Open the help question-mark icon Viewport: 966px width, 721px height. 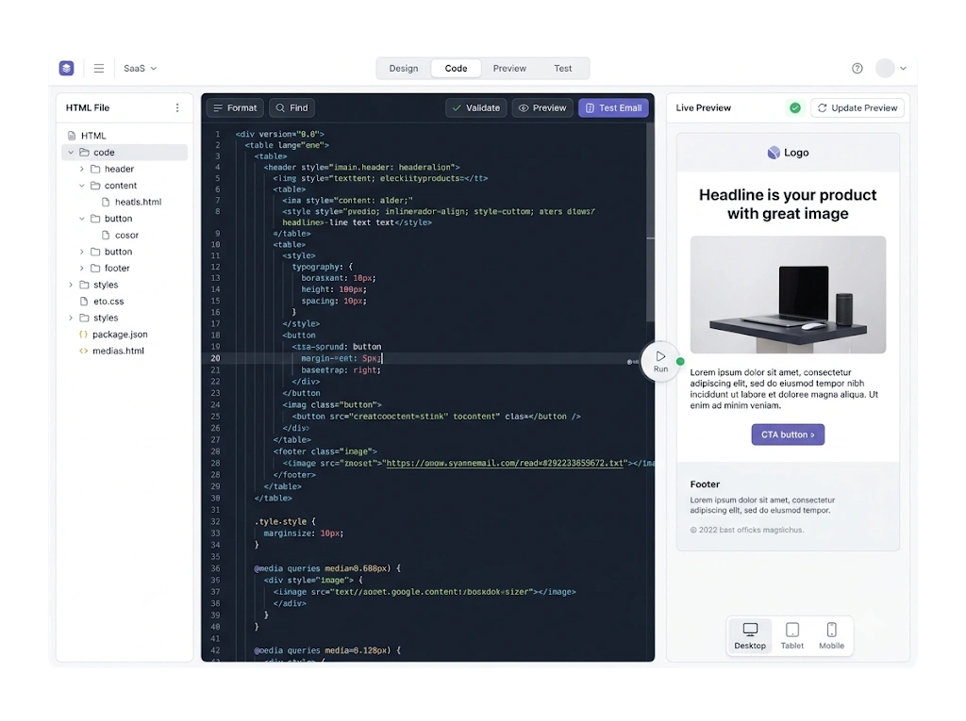(857, 69)
